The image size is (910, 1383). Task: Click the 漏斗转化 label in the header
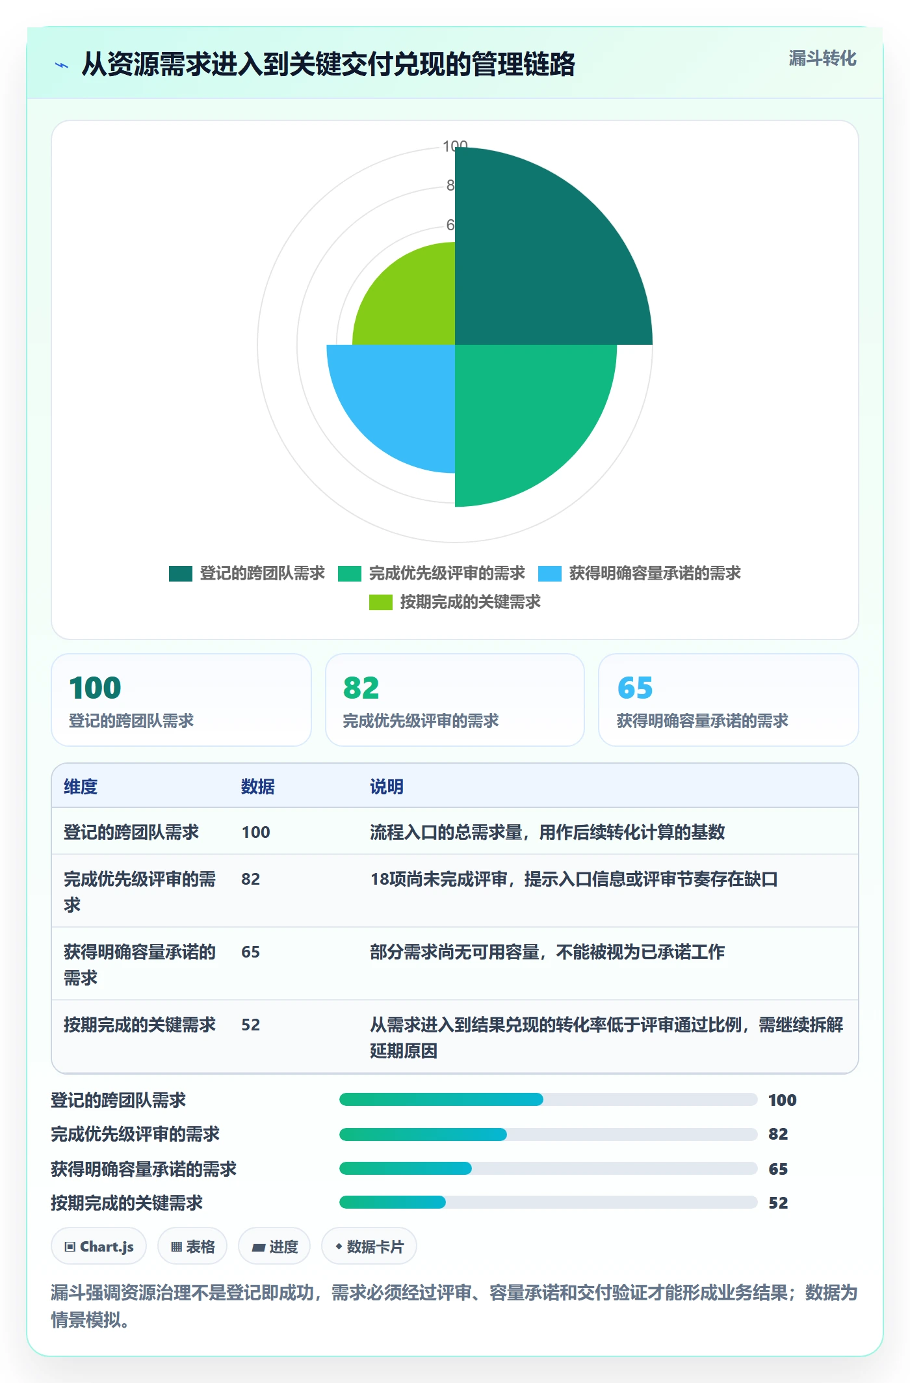point(822,59)
